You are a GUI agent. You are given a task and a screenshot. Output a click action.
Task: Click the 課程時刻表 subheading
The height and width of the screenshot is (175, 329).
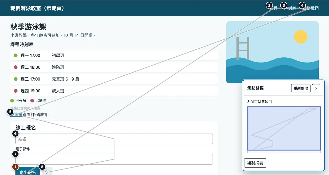coord(22,45)
